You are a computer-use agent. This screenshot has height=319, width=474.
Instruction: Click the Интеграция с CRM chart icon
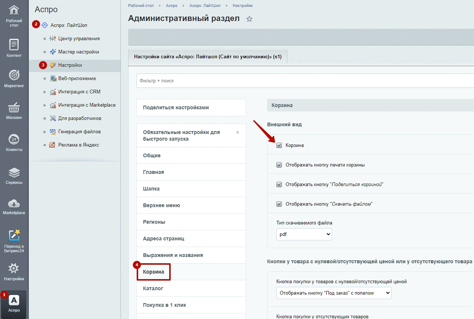52,92
